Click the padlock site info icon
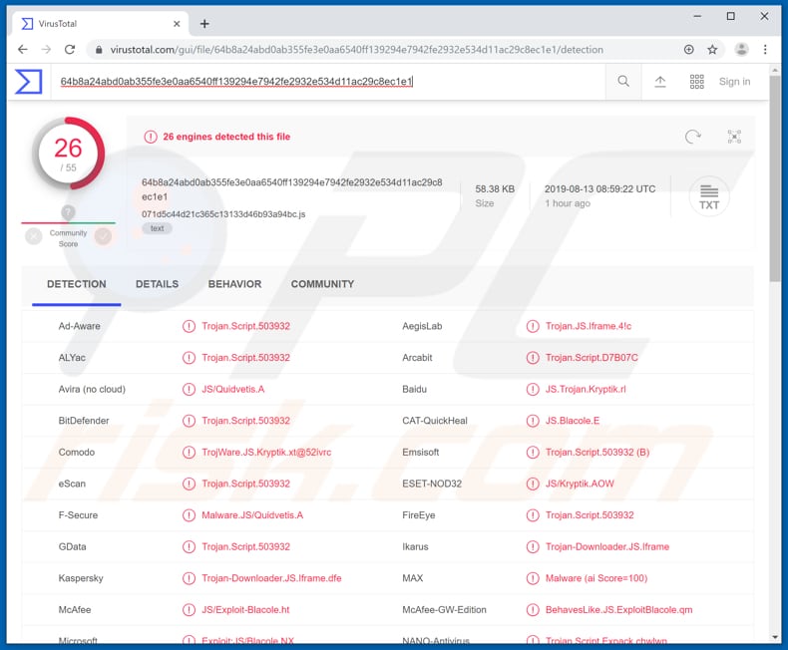The image size is (788, 650). (99, 49)
